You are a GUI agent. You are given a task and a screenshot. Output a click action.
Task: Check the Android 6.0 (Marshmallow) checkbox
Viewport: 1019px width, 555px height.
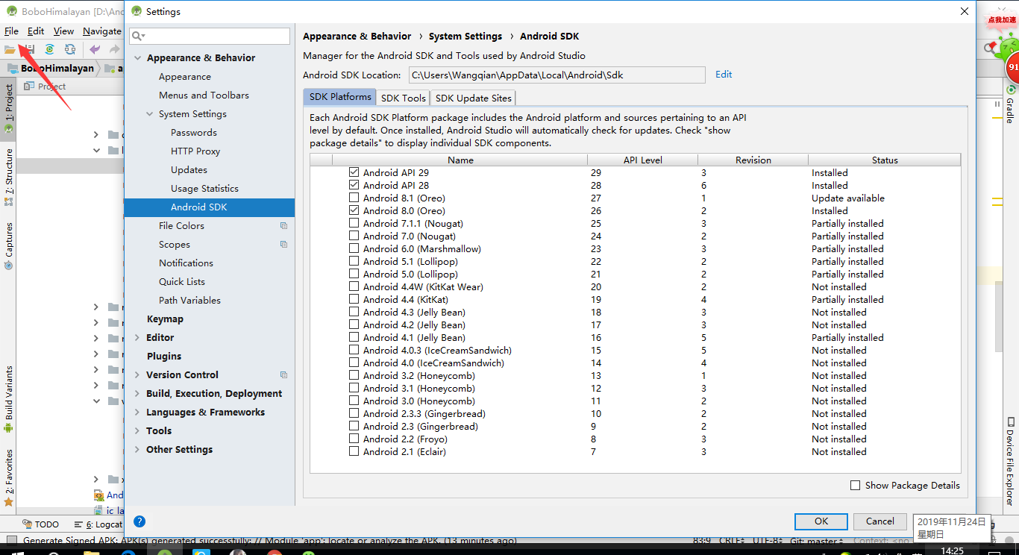354,248
